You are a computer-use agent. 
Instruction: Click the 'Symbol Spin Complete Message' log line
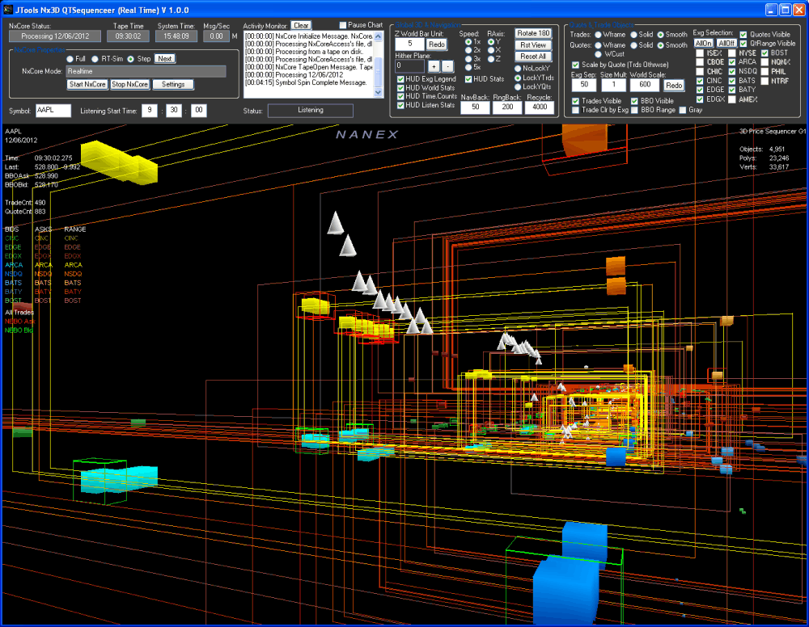(x=306, y=83)
